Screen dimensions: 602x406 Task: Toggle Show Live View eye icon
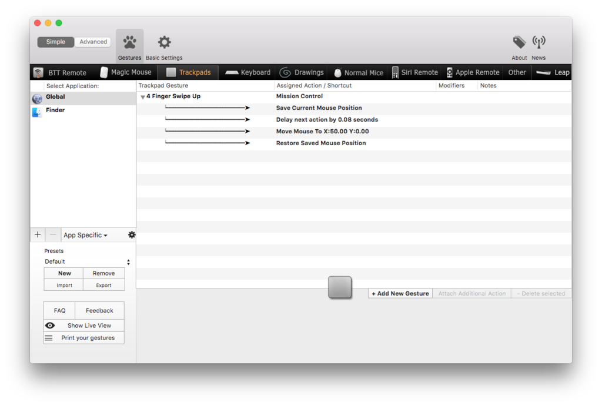point(50,326)
